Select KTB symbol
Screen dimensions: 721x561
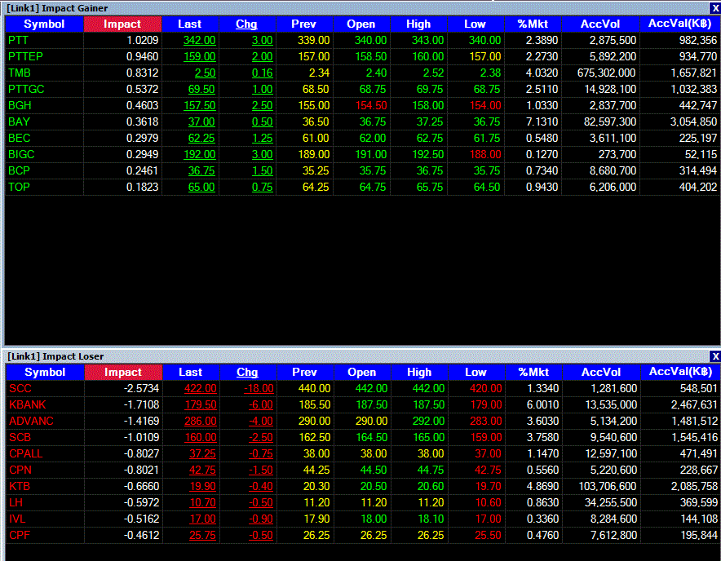pyautogui.click(x=20, y=487)
